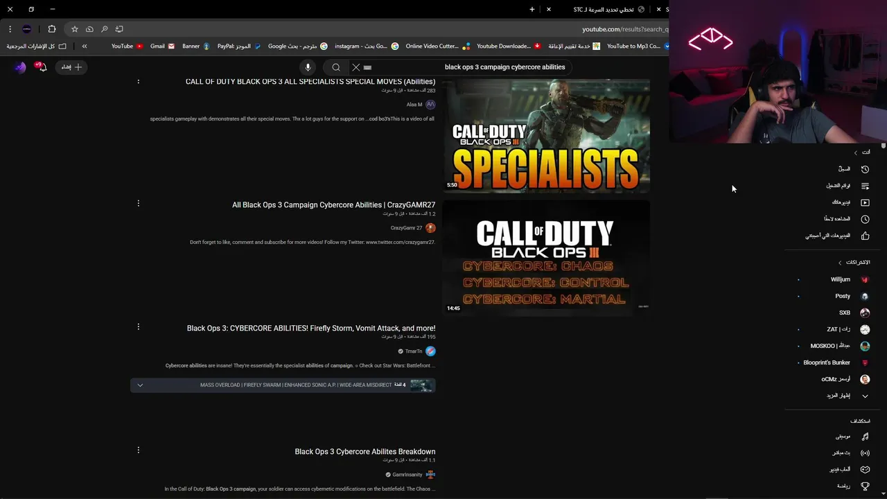This screenshot has height=499, width=887.
Task: Expand the MASS OVERLOAD chapters row
Action: pyautogui.click(x=283, y=385)
